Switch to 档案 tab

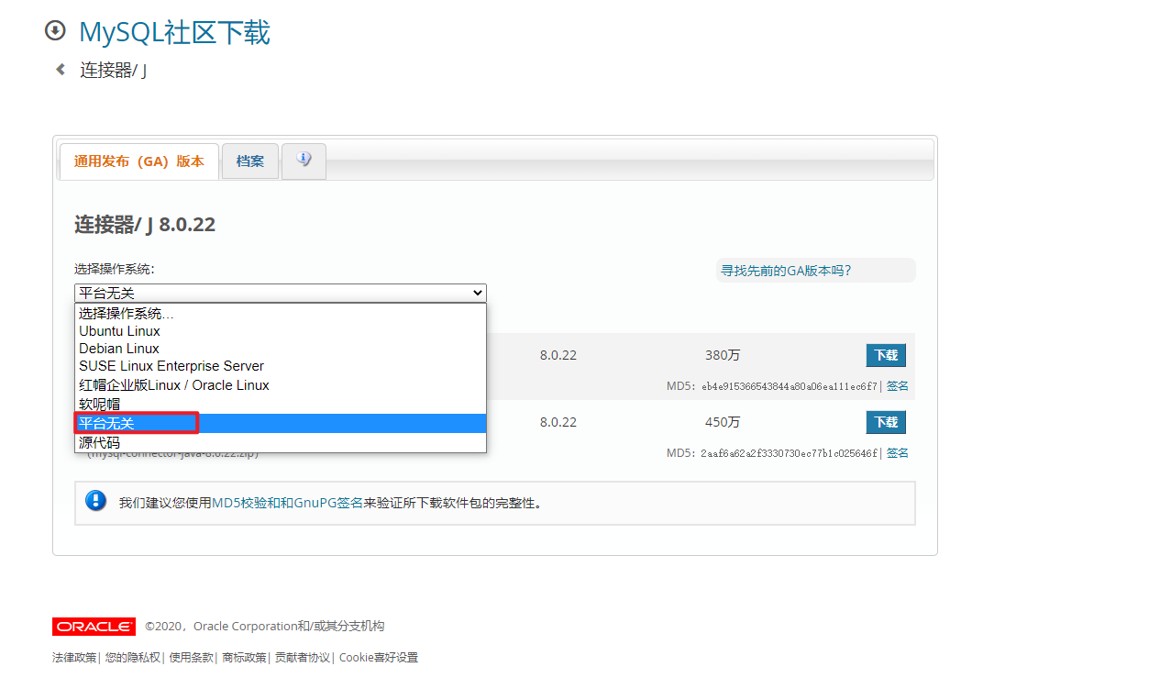click(250, 161)
